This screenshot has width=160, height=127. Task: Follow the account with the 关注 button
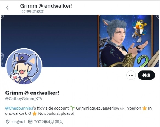(x=146, y=75)
